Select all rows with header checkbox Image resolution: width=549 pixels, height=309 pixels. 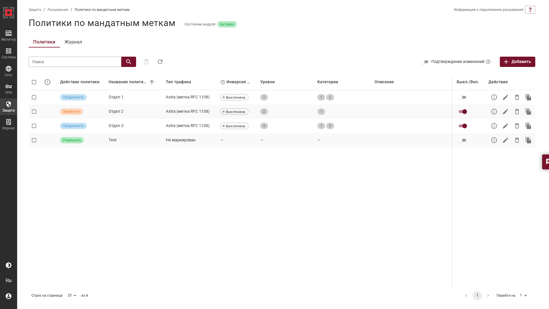34,82
